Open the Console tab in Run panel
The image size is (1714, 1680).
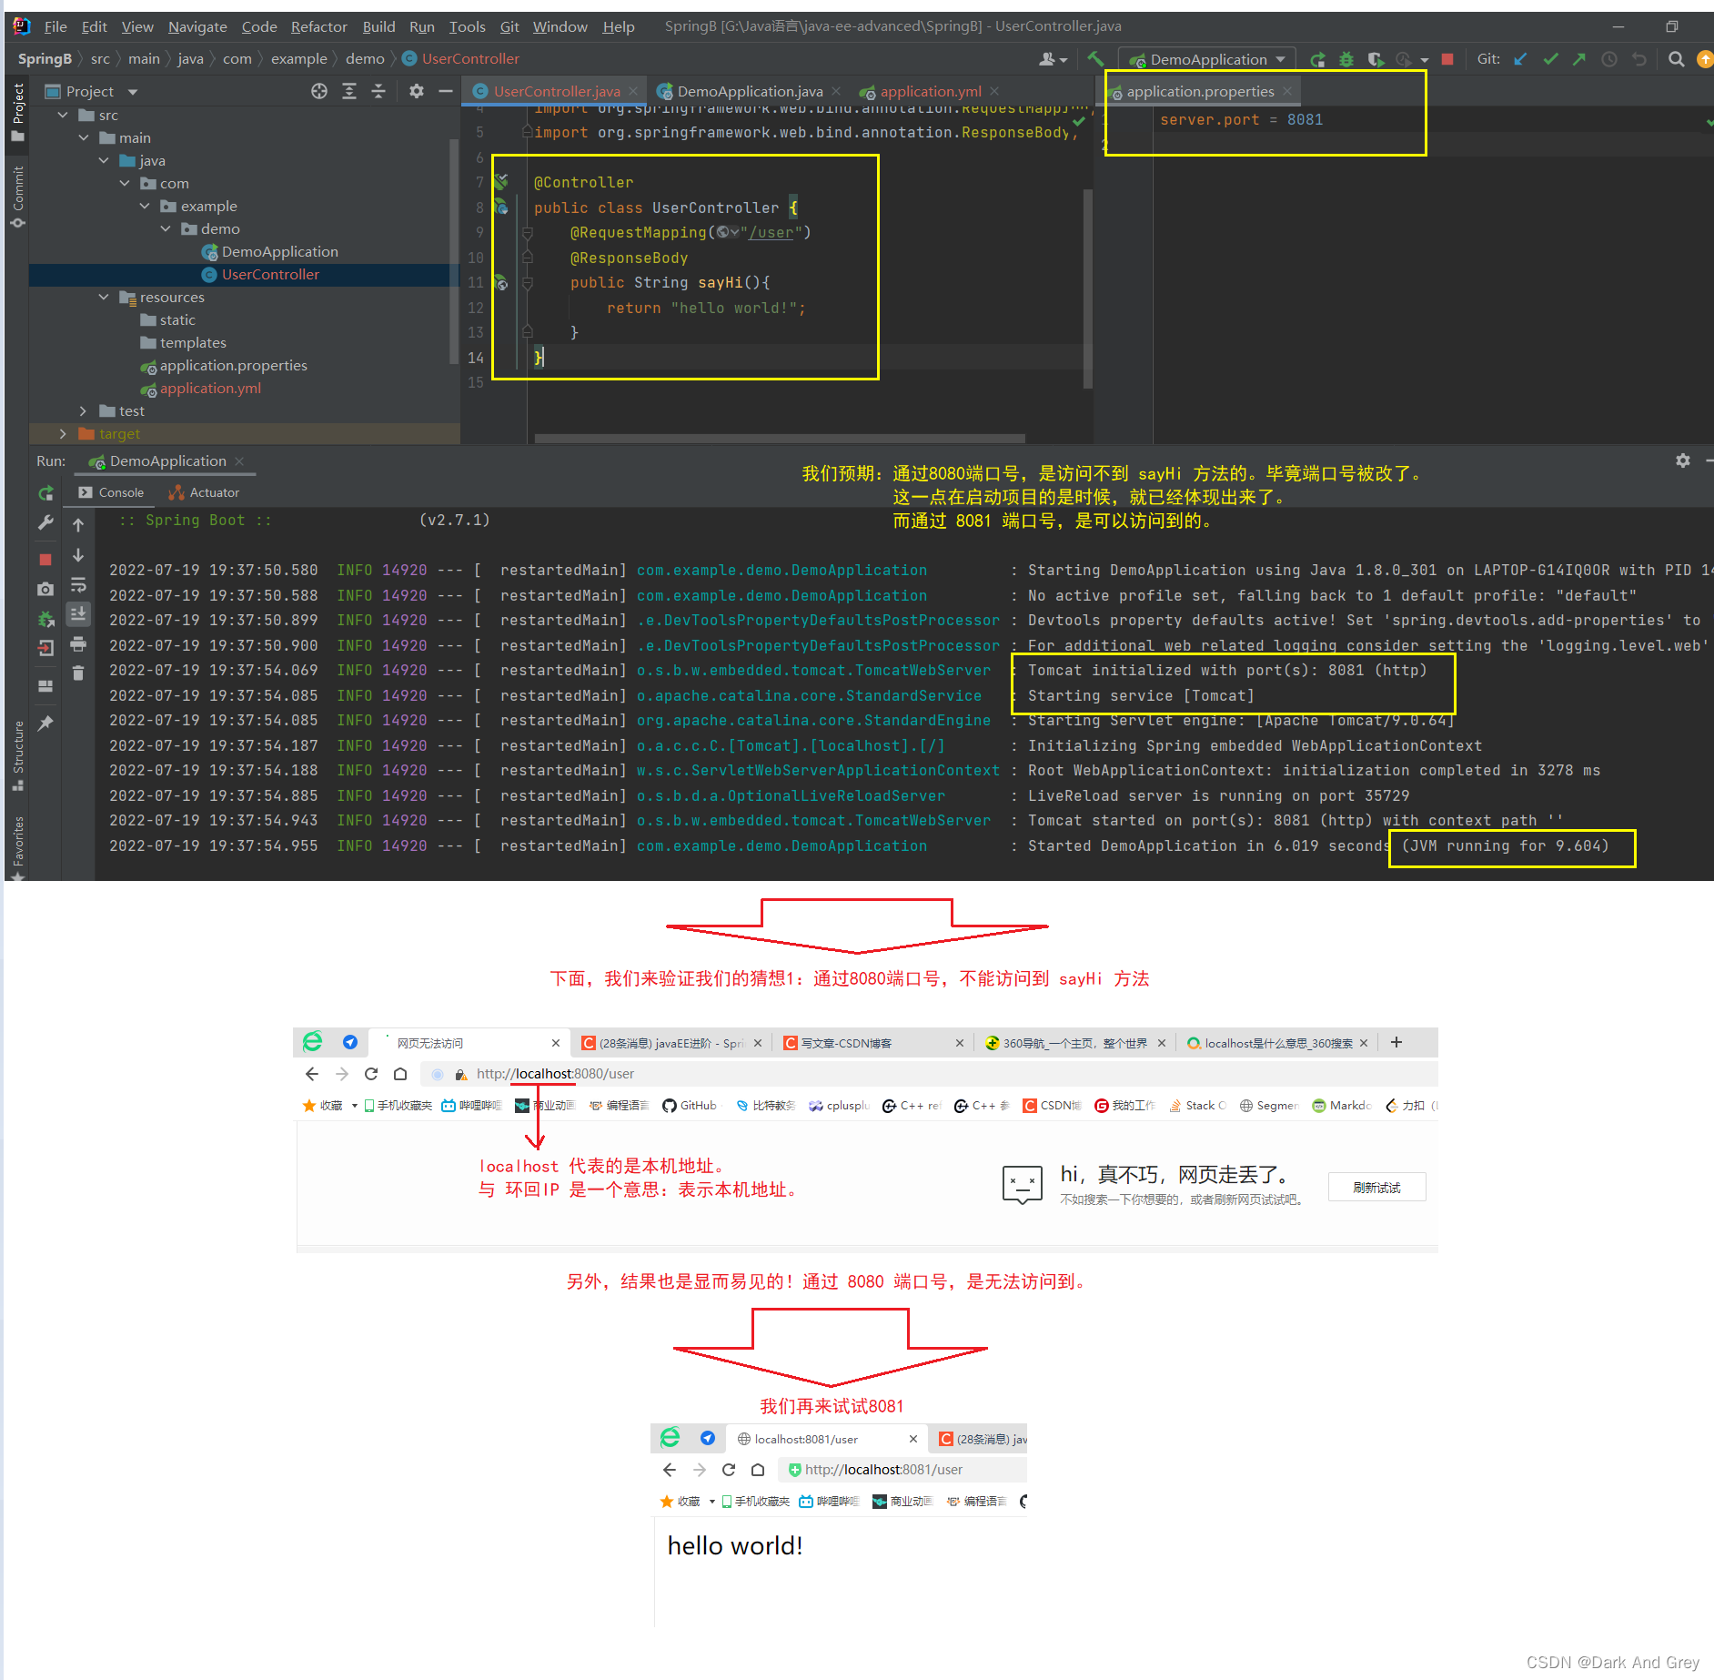click(112, 492)
